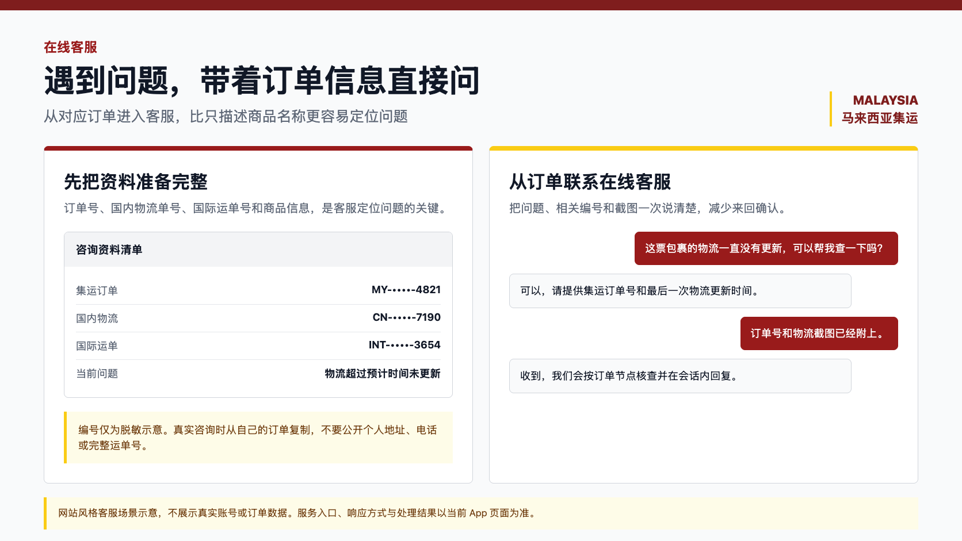Click the 当前问题 row label
Screen dimensions: 962x541
(x=97, y=374)
